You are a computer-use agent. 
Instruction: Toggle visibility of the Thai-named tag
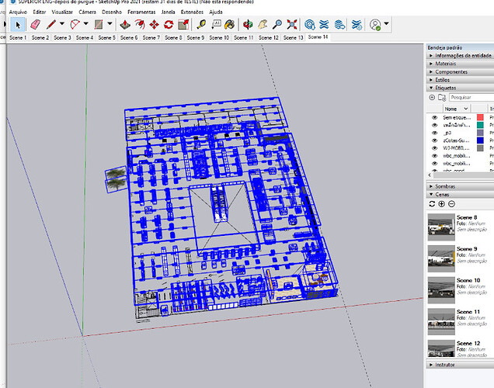(434, 125)
